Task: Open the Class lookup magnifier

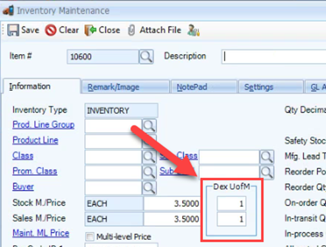Action: [x=149, y=157]
